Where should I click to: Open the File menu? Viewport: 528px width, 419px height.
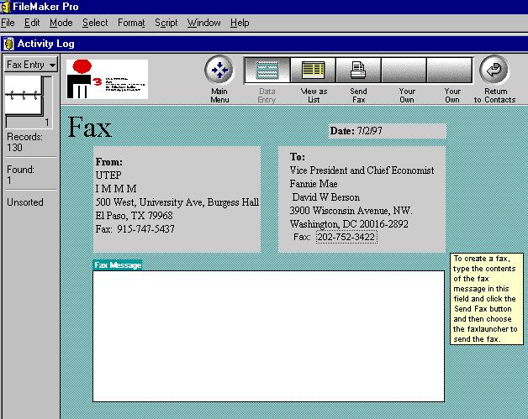coord(8,23)
